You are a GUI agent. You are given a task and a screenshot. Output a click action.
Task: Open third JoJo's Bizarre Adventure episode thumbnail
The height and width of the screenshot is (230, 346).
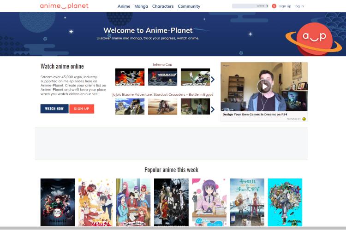tap(195, 107)
